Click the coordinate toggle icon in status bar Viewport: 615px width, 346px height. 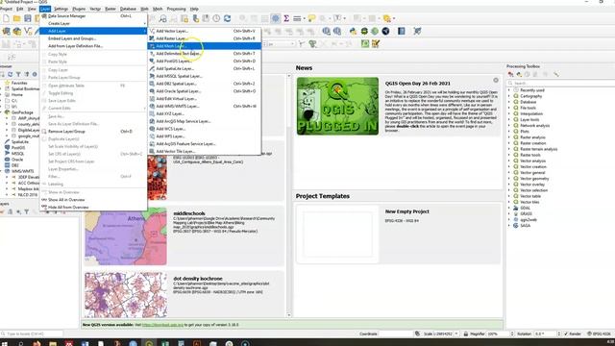(x=417, y=334)
